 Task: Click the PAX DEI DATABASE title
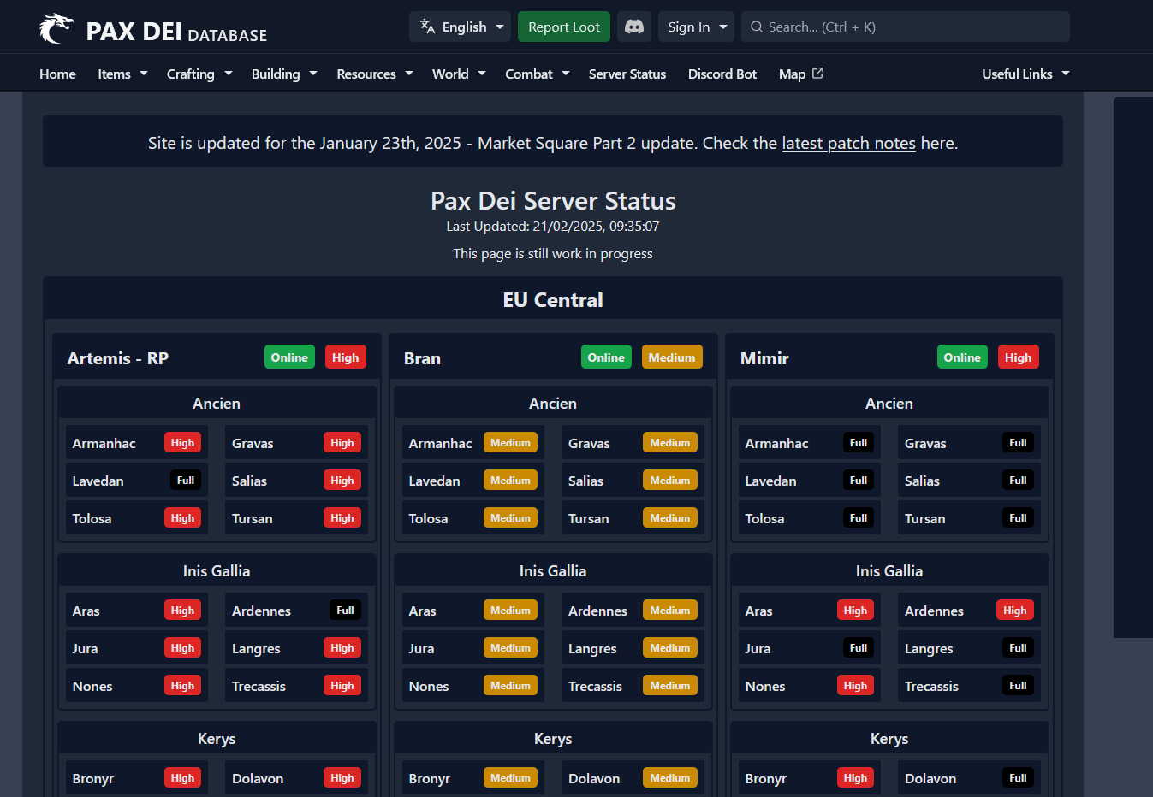coord(177,32)
